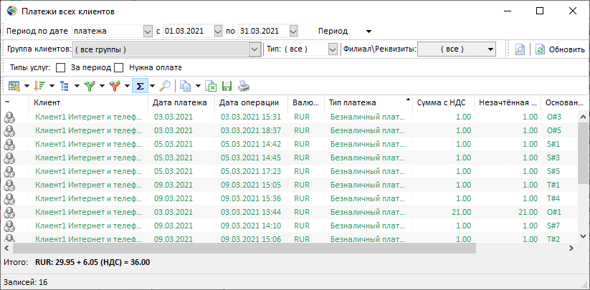Click the 21.00 value in Сумма с НДС
590x290 pixels.
pos(461,212)
